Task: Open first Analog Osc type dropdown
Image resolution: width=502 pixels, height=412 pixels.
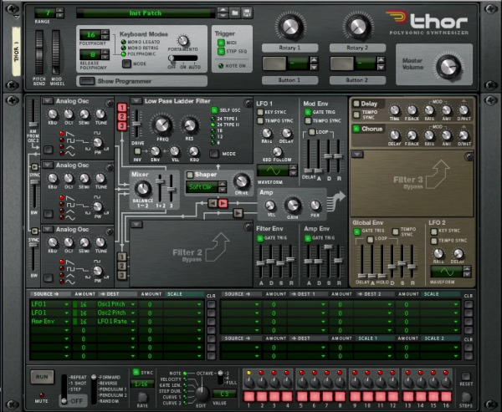Action: tap(48, 101)
